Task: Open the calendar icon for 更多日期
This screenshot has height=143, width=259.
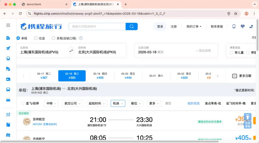Action: click(235, 76)
